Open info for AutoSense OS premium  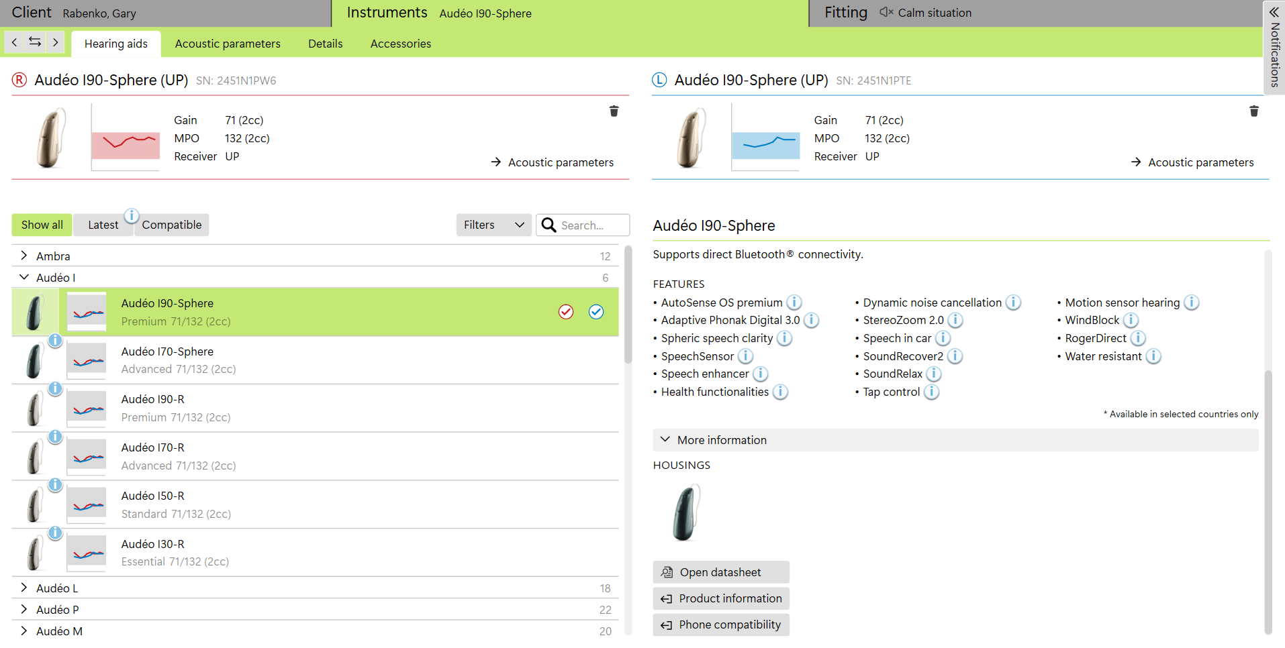coord(794,303)
